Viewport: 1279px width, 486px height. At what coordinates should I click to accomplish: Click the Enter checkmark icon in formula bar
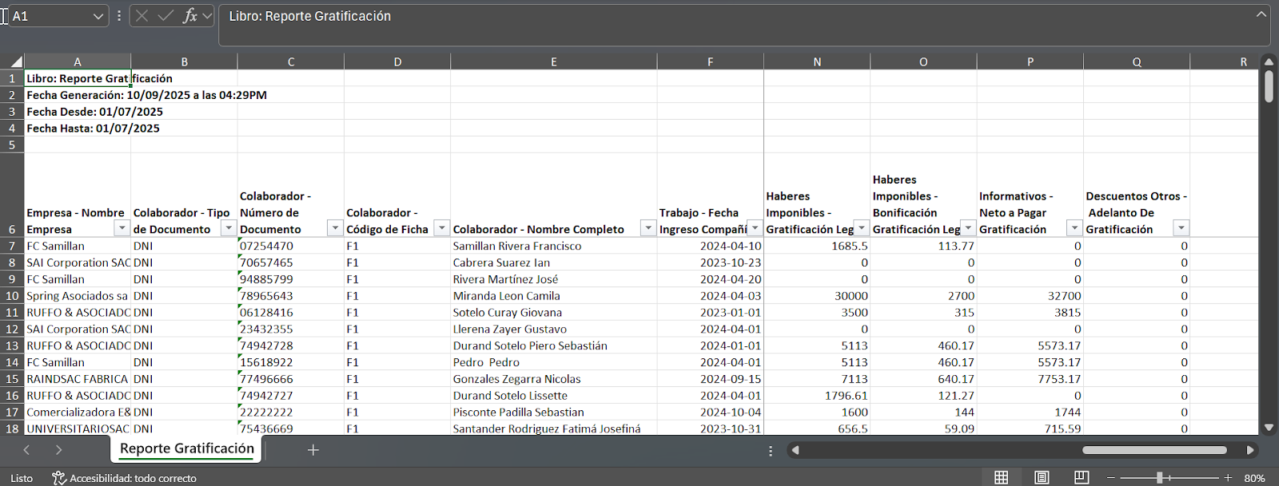tap(165, 16)
